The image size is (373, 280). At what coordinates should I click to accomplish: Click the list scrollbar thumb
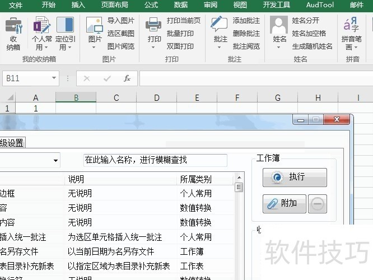pos(239,187)
